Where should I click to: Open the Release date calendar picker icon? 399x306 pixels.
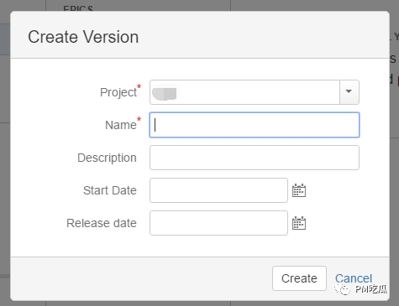point(299,223)
